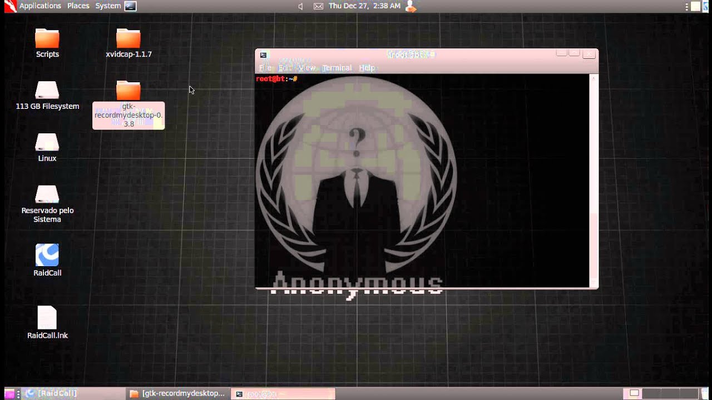Image resolution: width=712 pixels, height=400 pixels.
Task: Maximize the root@bt terminal window
Action: click(575, 53)
